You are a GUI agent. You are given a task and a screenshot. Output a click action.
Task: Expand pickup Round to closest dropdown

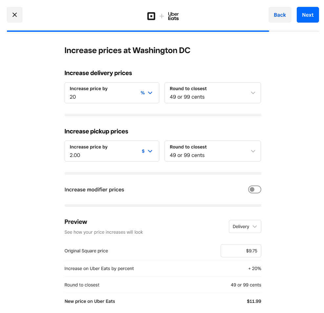click(213, 151)
